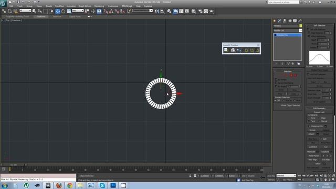Click the Edit Named Selection Sets icon
Screen dimensions: 336x189
129,11
